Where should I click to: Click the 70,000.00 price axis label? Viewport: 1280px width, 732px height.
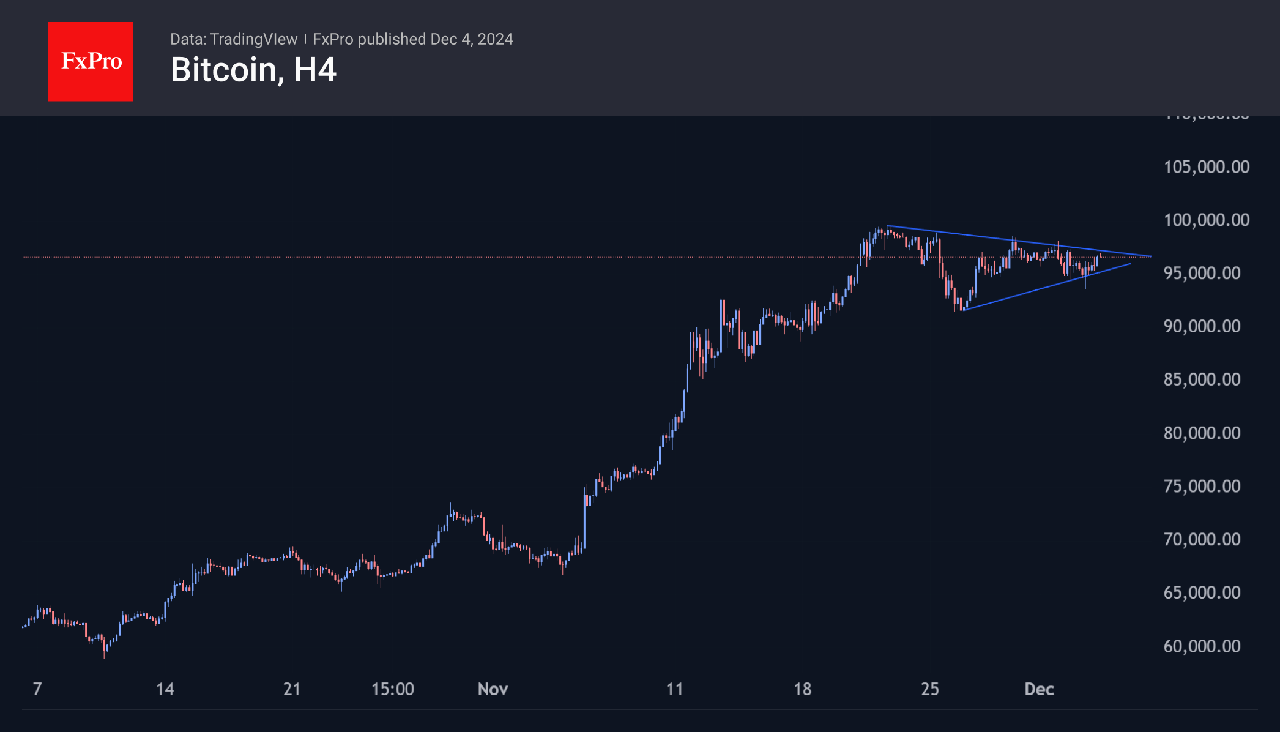1202,540
